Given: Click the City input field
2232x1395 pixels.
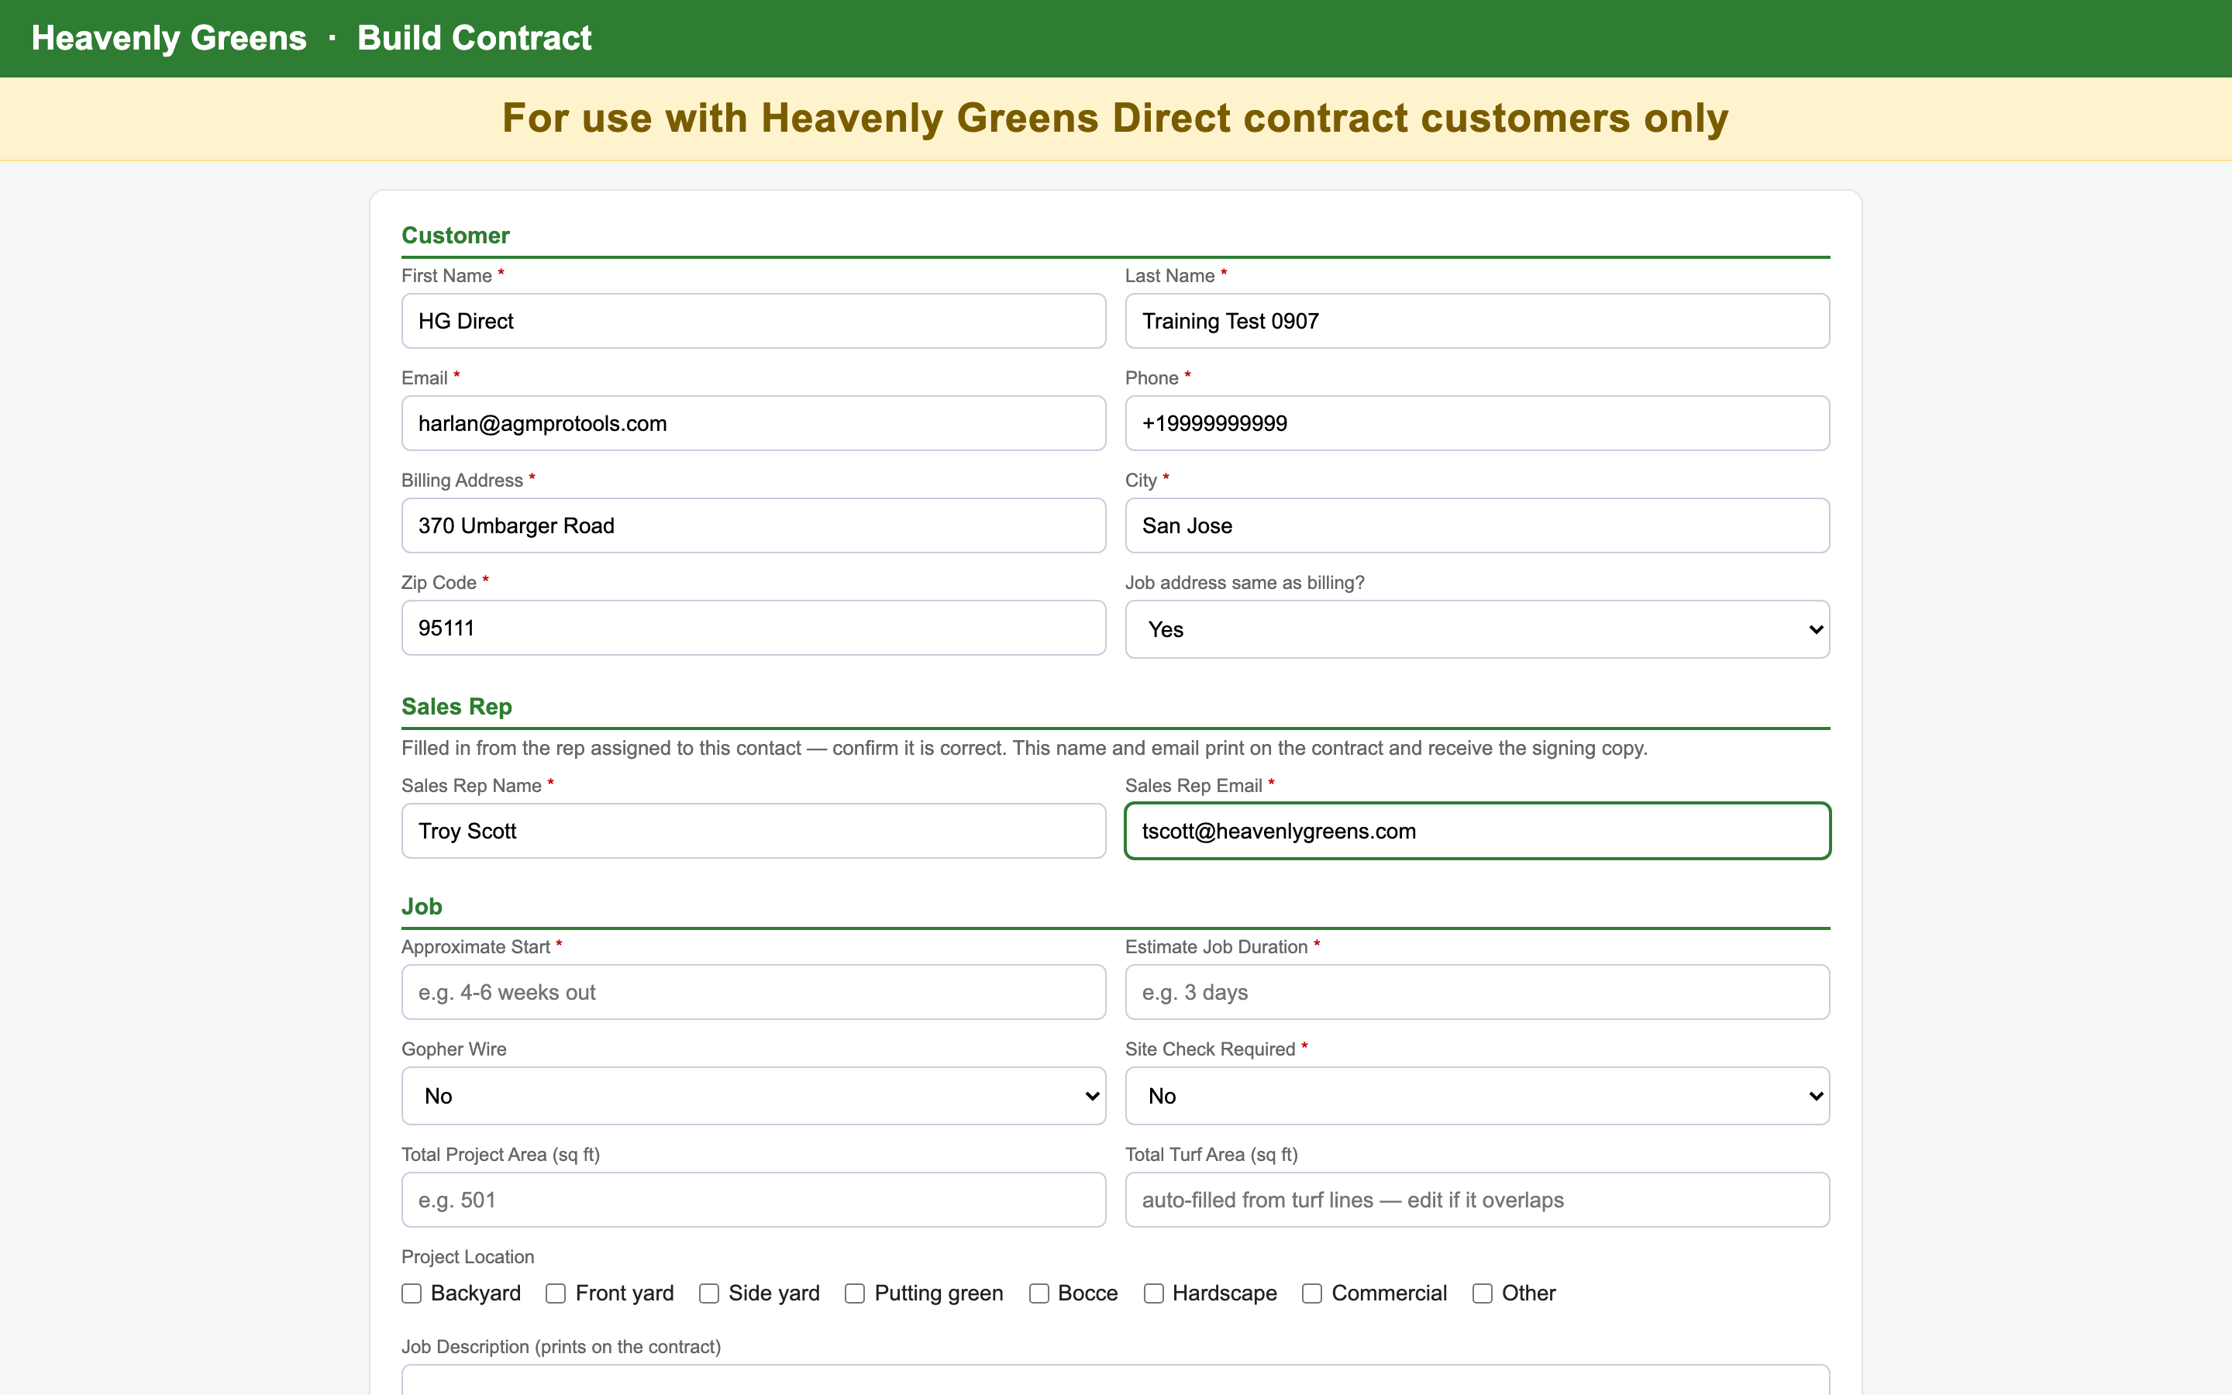Looking at the screenshot, I should 1476,526.
